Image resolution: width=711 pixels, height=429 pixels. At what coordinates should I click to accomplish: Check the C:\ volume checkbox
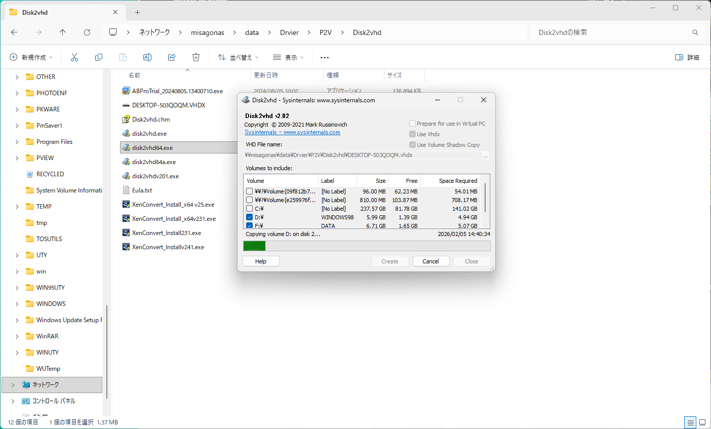click(249, 209)
